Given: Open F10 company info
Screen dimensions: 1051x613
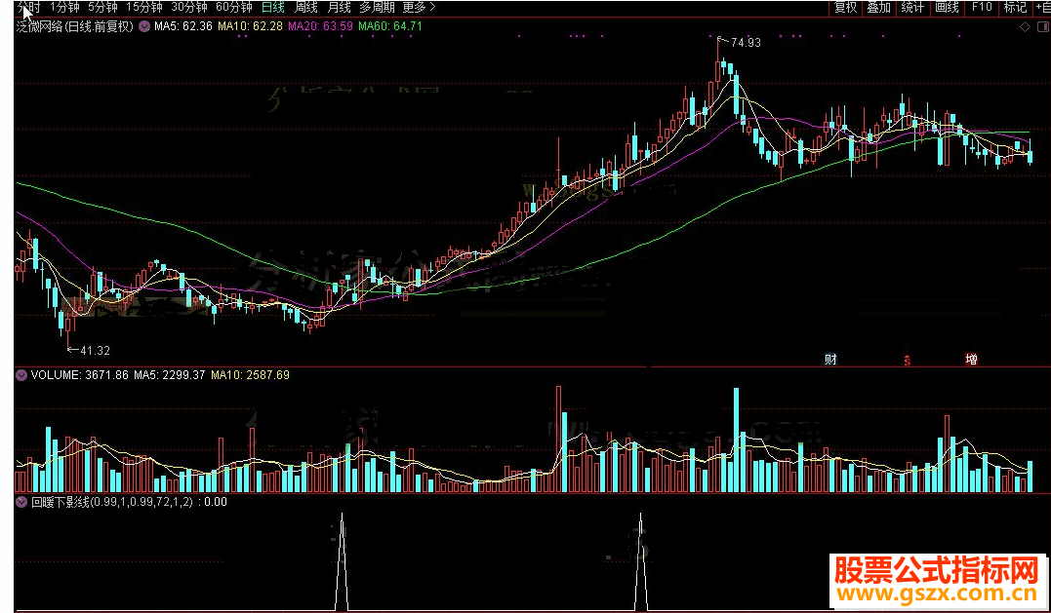Looking at the screenshot, I should click(x=982, y=8).
